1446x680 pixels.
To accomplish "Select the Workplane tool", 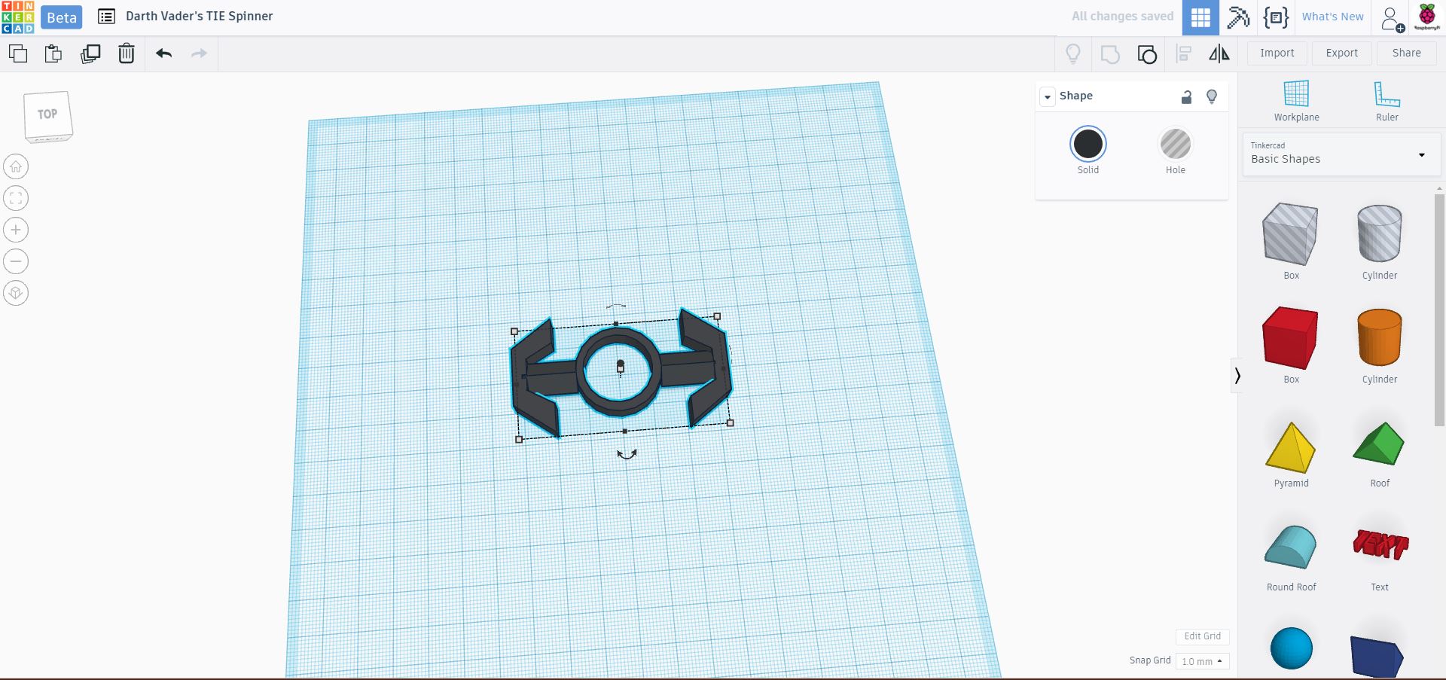I will pyautogui.click(x=1296, y=101).
